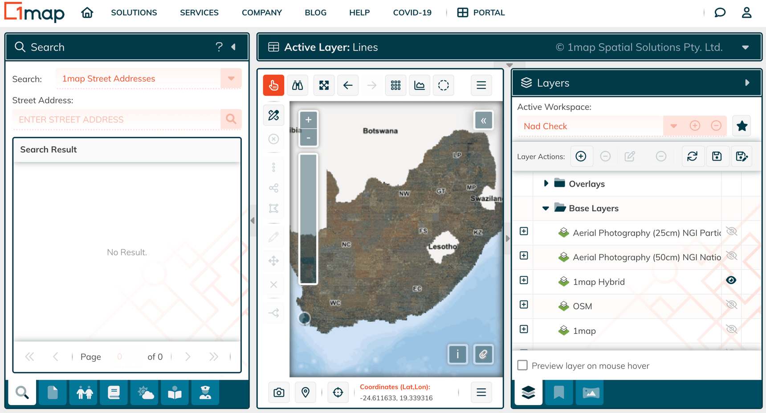Click the zoom to full extent icon
This screenshot has width=766, height=413.
click(x=324, y=85)
